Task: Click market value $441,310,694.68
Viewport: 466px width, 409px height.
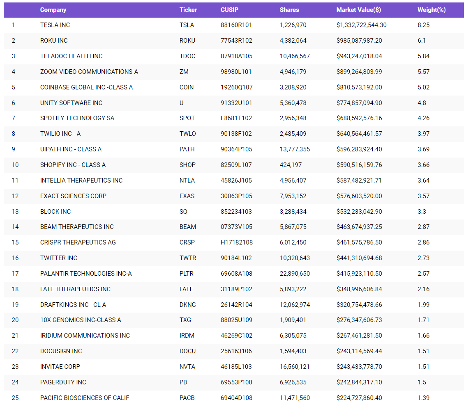Action: point(359,258)
